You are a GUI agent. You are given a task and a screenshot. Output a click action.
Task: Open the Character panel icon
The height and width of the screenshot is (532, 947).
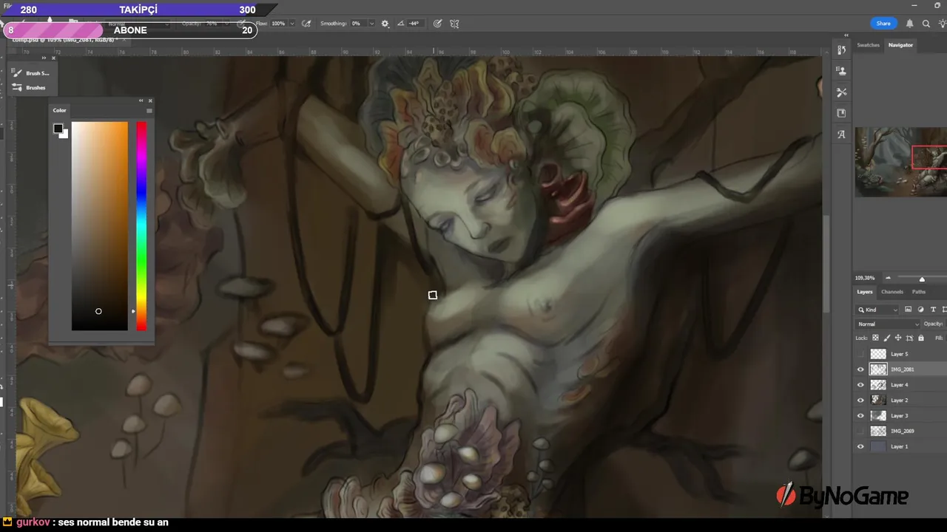[x=841, y=134]
